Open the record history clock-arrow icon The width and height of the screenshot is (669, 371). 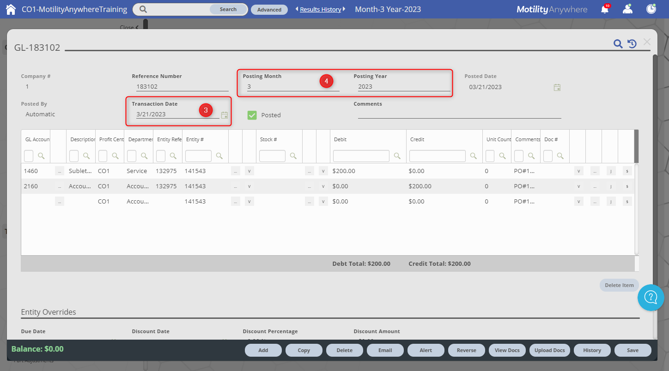(632, 44)
